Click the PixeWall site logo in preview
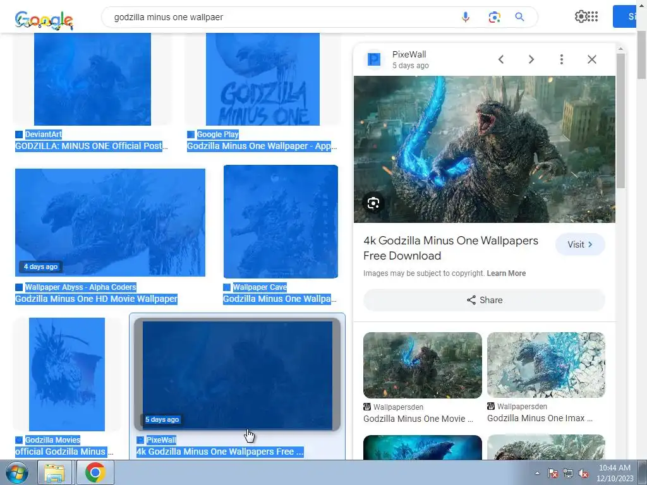The width and height of the screenshot is (647, 485). (374, 59)
